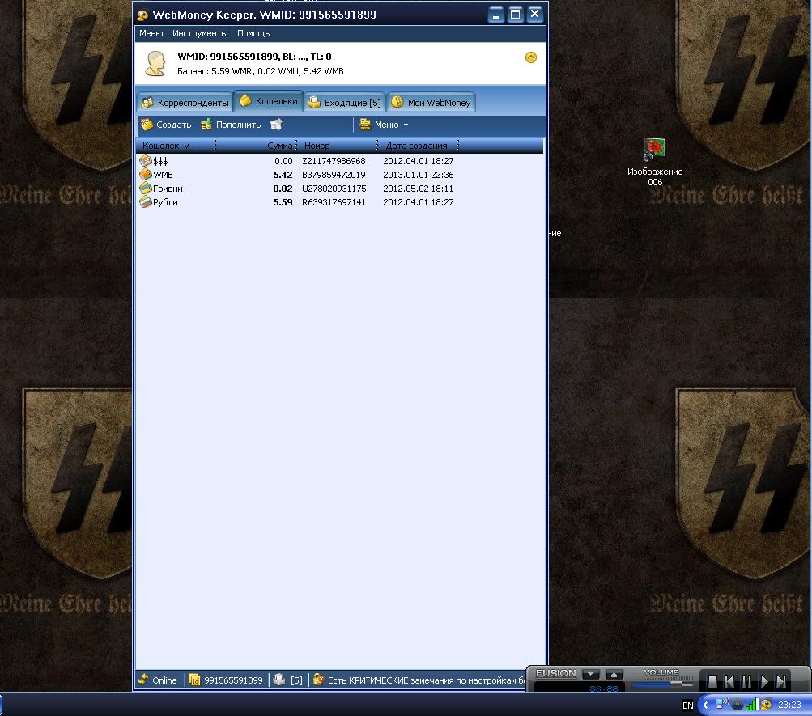The width and height of the screenshot is (812, 716).
Task: Click the incoming [5] printer icon in the status bar
Action: tap(279, 680)
